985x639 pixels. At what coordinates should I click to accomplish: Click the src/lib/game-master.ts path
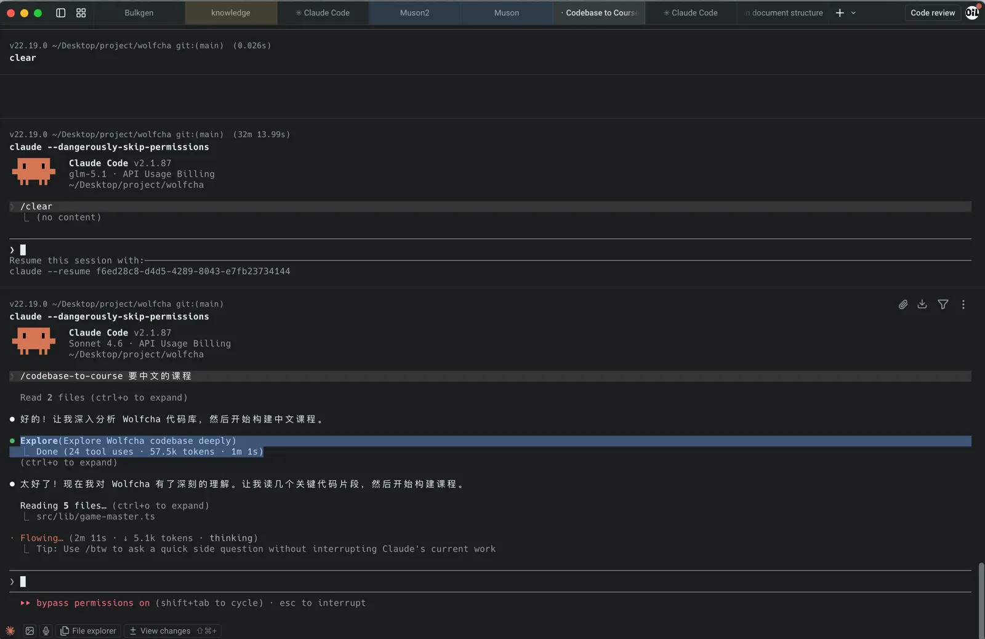click(x=95, y=516)
